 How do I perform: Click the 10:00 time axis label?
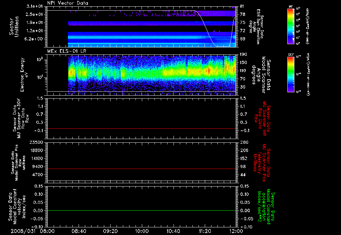(x=142, y=231)
